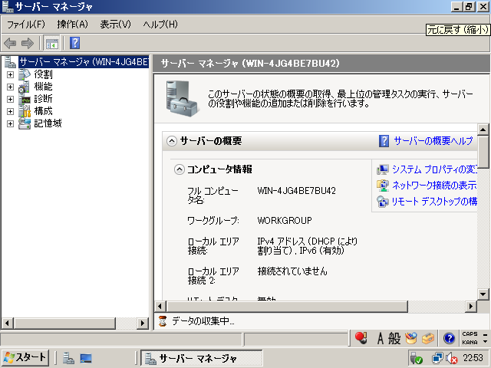This screenshot has height=368, width=491.
Task: Click the データの収集中 status text
Action: (203, 321)
